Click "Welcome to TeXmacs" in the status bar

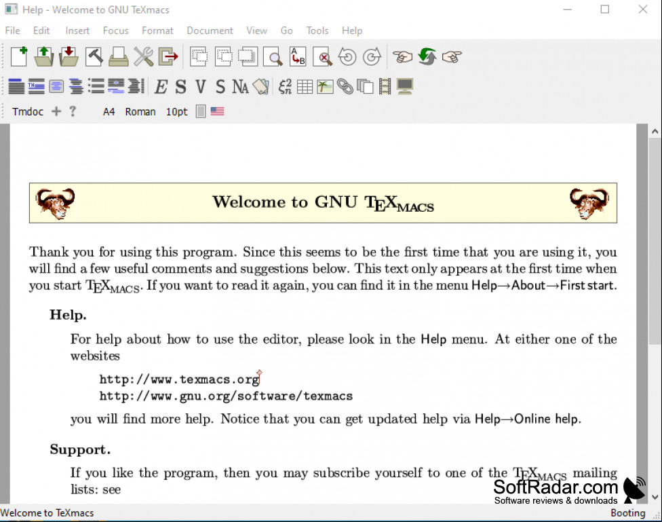pyautogui.click(x=47, y=513)
